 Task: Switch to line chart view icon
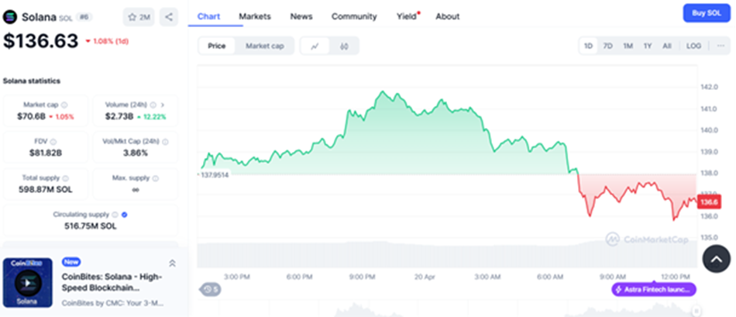315,46
